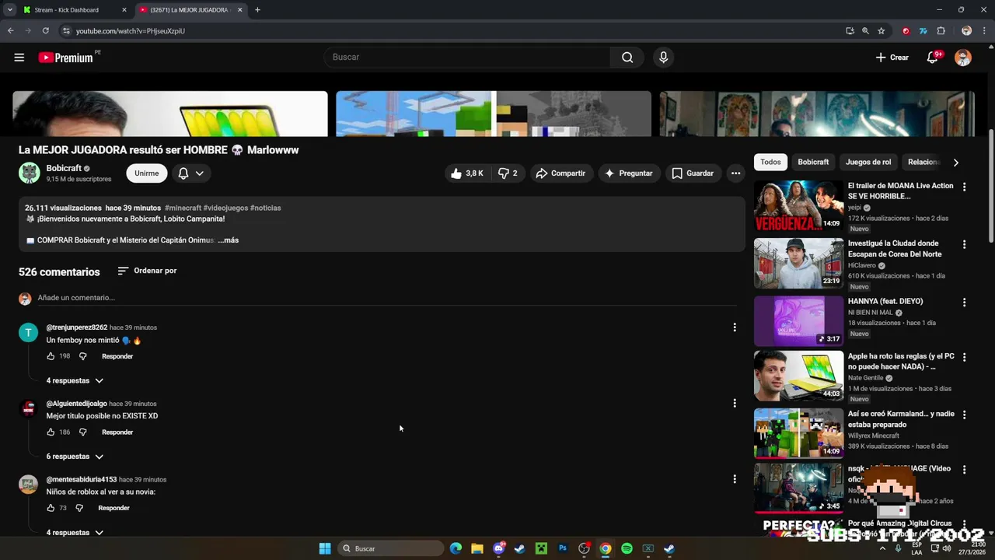995x560 pixels.
Task: Open Bobicraft channel avatar
Action: point(30,173)
